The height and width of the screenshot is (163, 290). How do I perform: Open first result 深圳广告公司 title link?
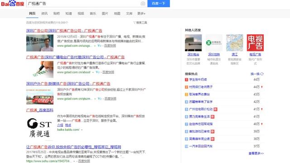tap(64, 30)
